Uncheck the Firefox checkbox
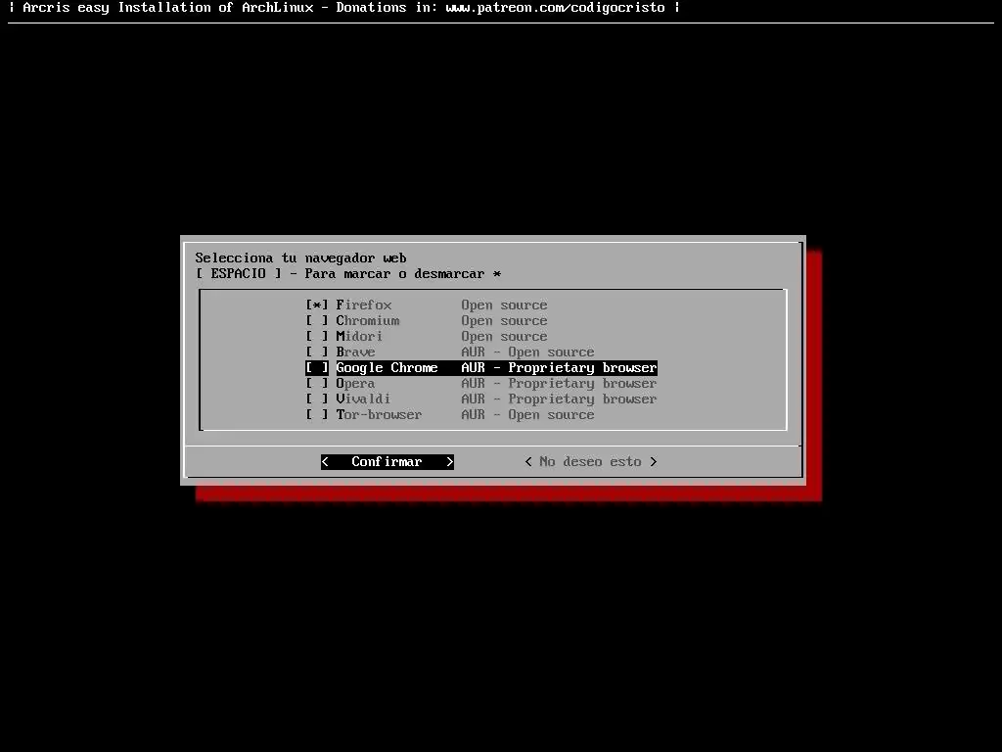This screenshot has height=752, width=1002. click(x=317, y=305)
